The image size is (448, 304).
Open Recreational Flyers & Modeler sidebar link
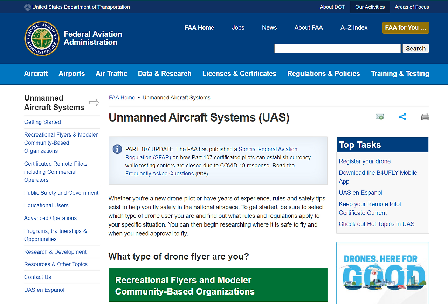(x=61, y=143)
